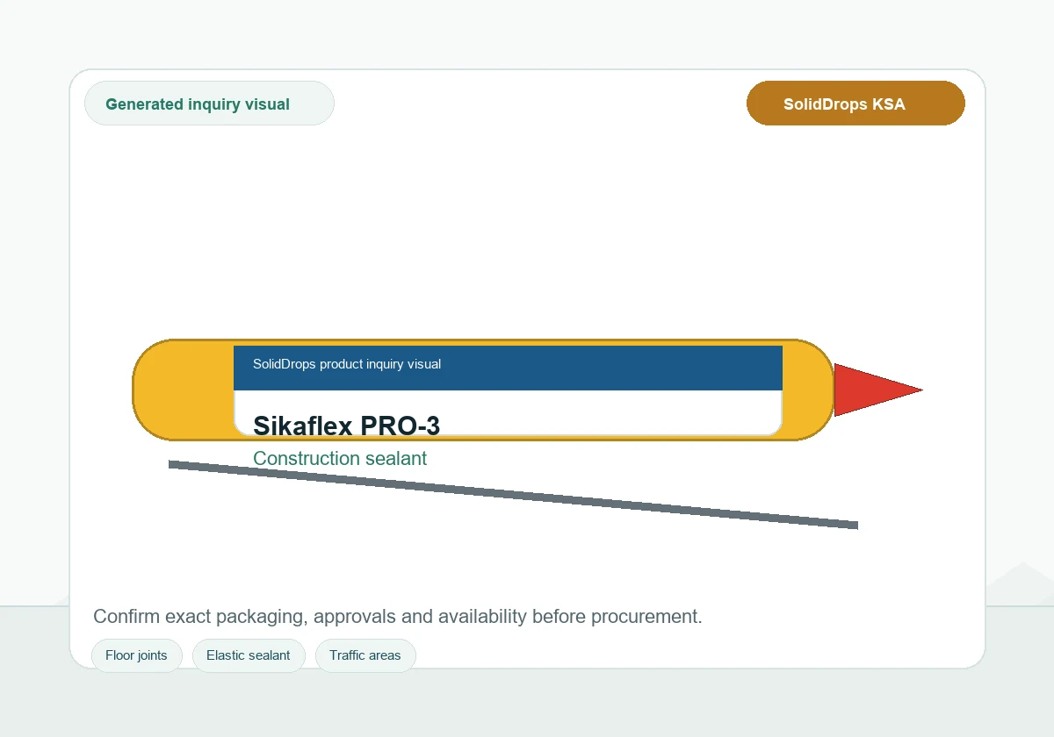Click the Construction sealant subtitle
The image size is (1054, 737).
click(x=340, y=458)
